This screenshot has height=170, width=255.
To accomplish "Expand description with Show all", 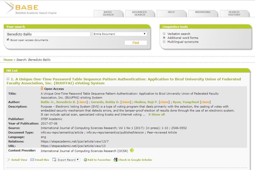I will pyautogui.click(x=158, y=114).
